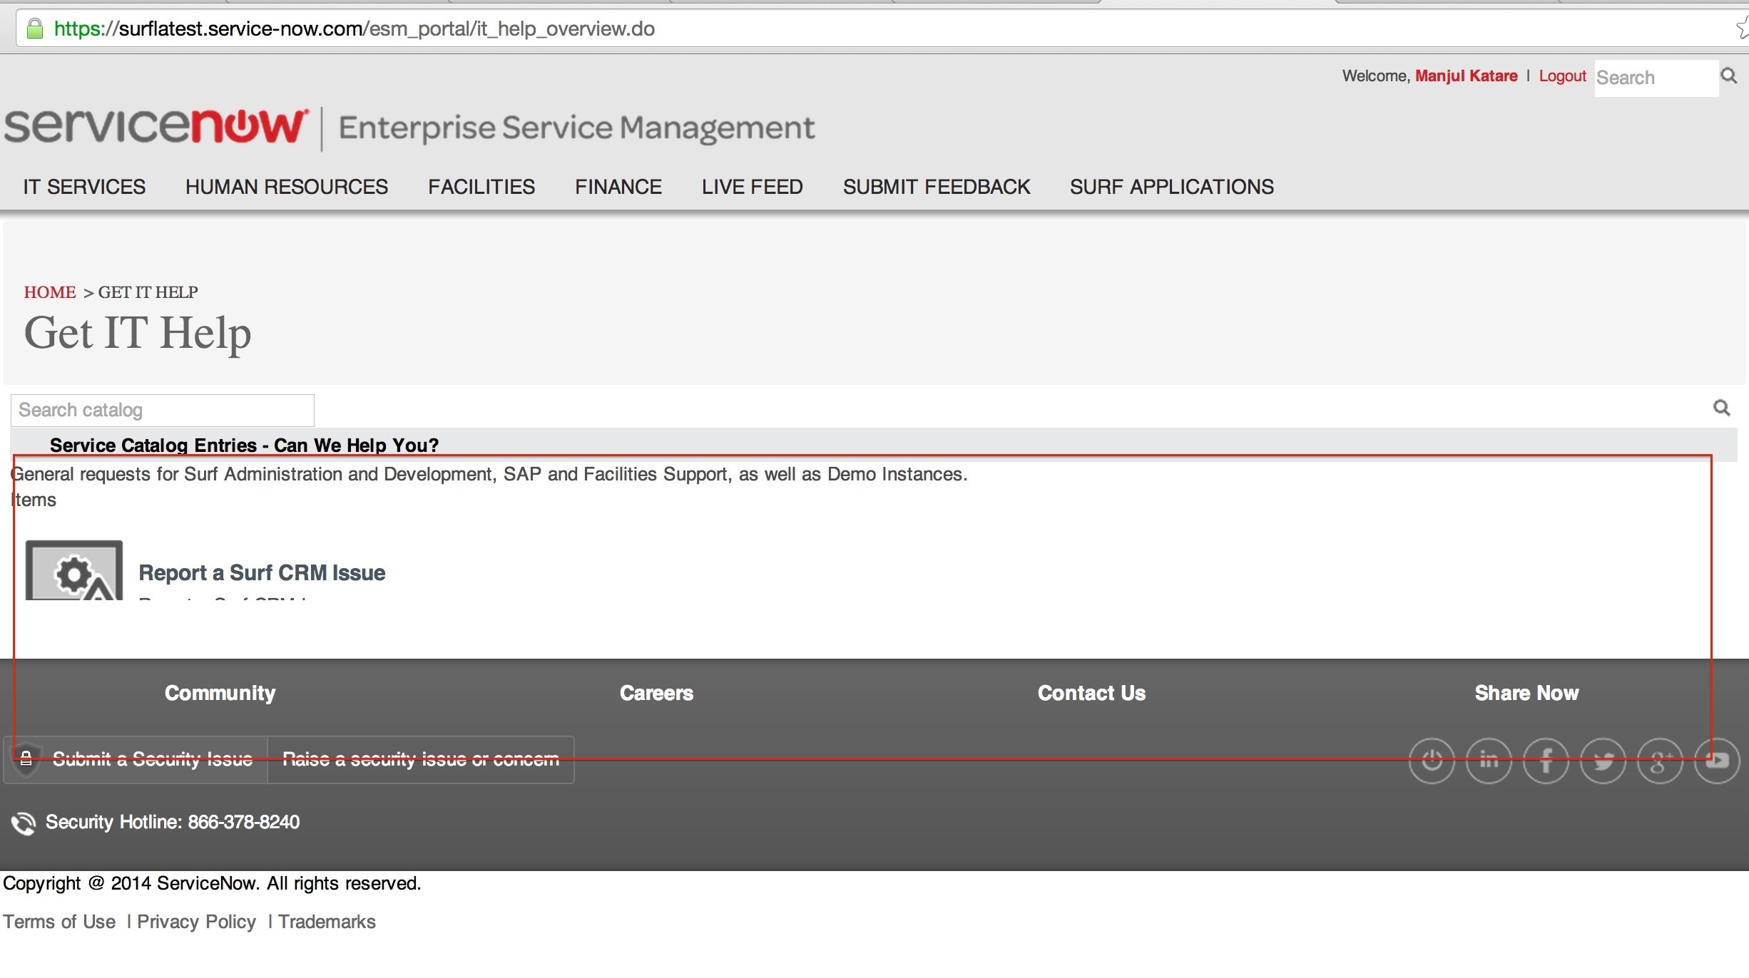Click the Twitter share icon
Viewport: 1749px width, 978px height.
click(x=1603, y=761)
